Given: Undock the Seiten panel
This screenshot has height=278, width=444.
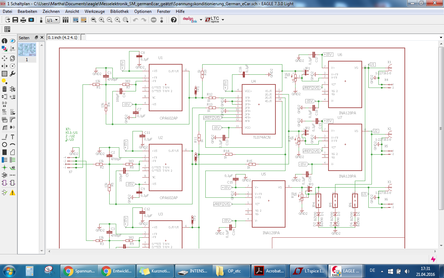Looking at the screenshot, I should 36,37.
